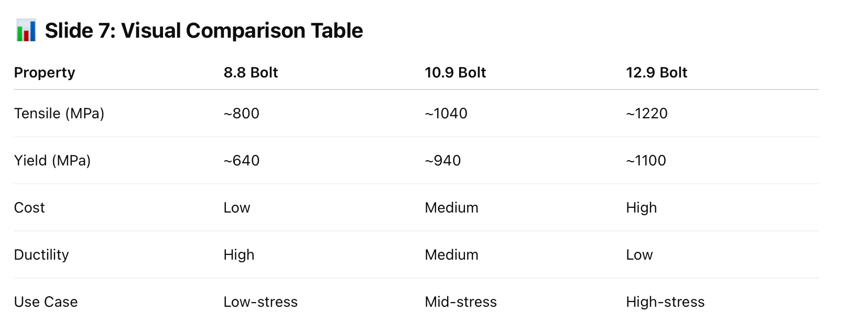Click the ~1040 tensile value cell
The width and height of the screenshot is (846, 334).
pos(446,114)
